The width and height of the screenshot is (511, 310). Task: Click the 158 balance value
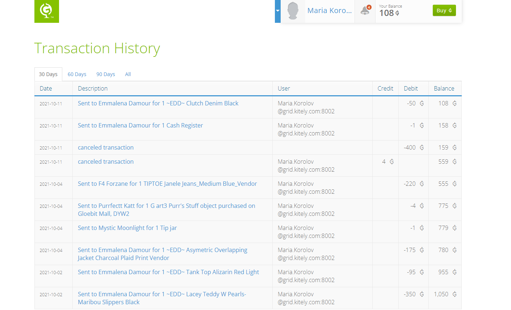(447, 125)
